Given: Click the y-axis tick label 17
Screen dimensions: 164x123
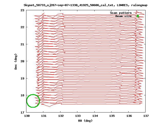Looking at the screenshot, I should (22, 112).
